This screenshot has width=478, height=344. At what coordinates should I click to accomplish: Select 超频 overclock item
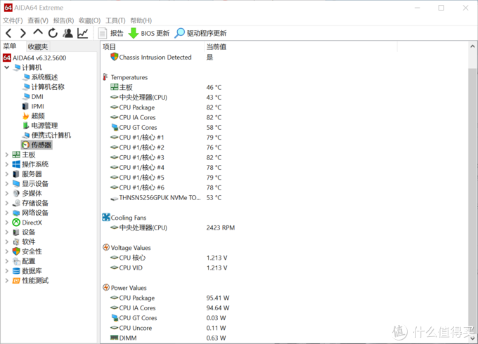point(38,116)
